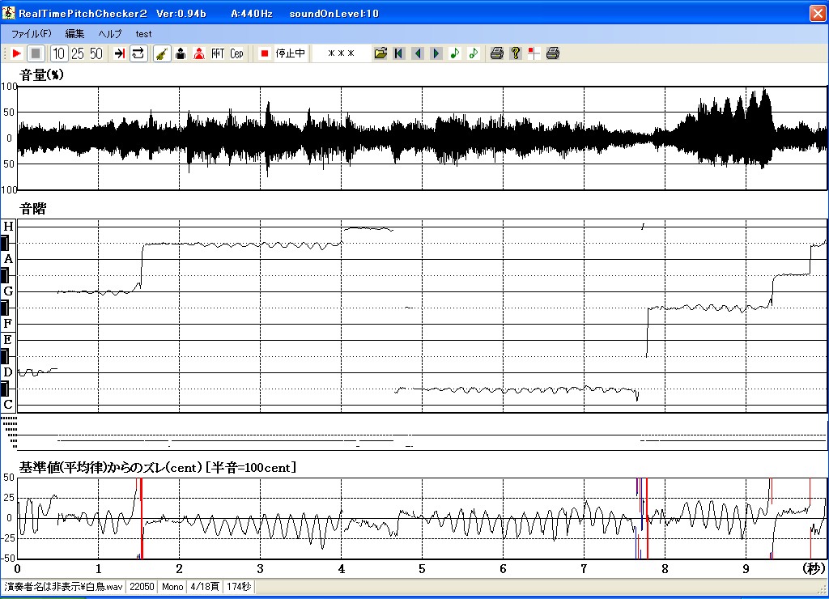
Task: Click the F key label on the piano scale
Action: point(8,324)
